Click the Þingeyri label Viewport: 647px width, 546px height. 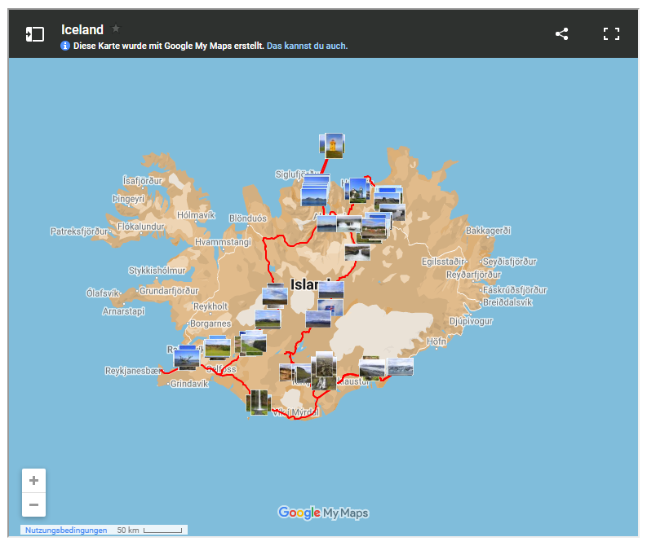129,199
